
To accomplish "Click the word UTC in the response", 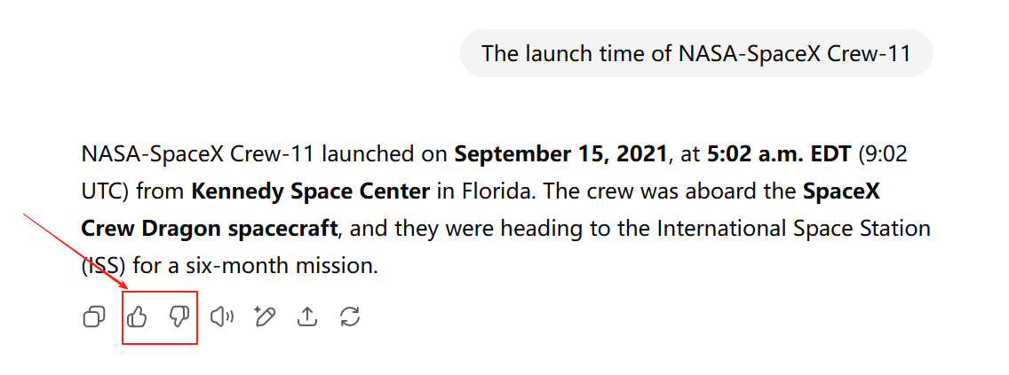I will pyautogui.click(x=103, y=191).
